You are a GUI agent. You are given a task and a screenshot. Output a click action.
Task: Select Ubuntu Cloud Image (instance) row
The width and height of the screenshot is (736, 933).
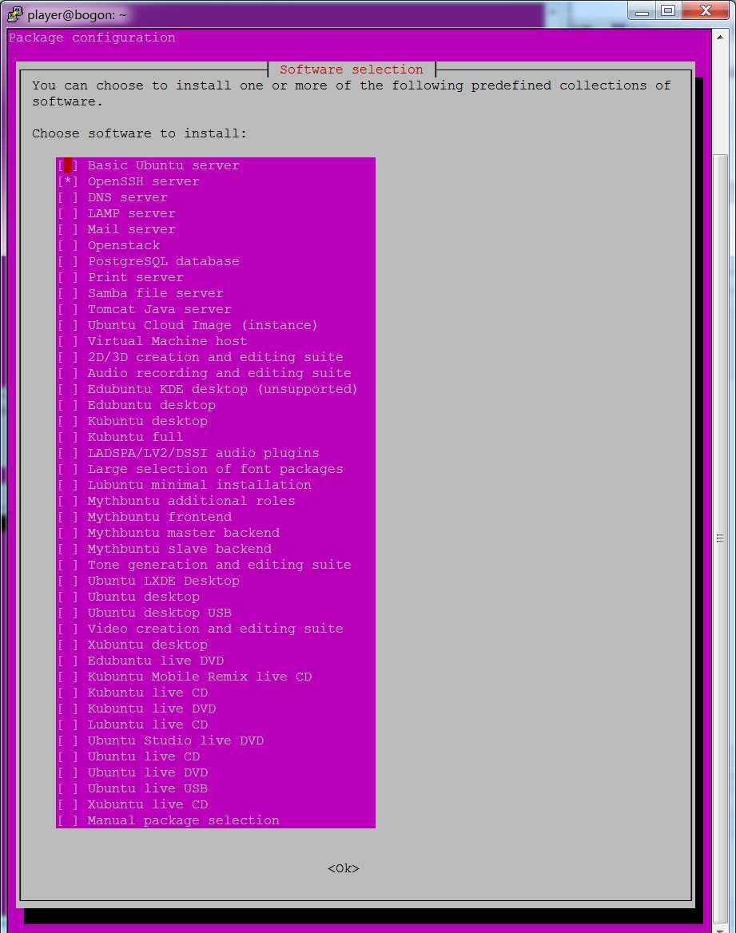tap(216, 325)
